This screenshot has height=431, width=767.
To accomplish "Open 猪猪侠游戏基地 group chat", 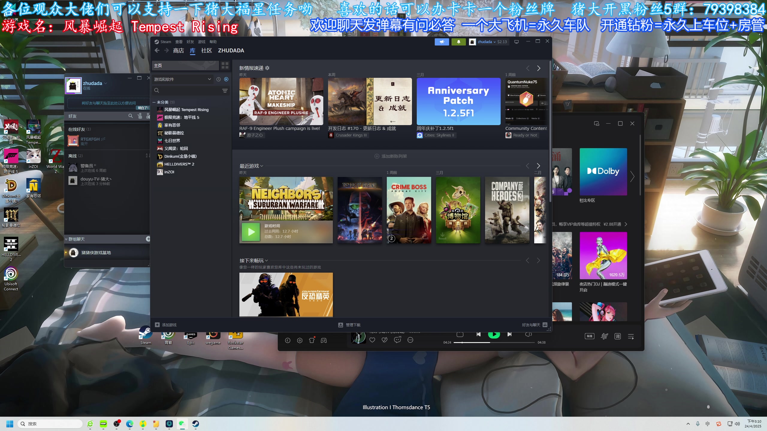I will 107,253.
